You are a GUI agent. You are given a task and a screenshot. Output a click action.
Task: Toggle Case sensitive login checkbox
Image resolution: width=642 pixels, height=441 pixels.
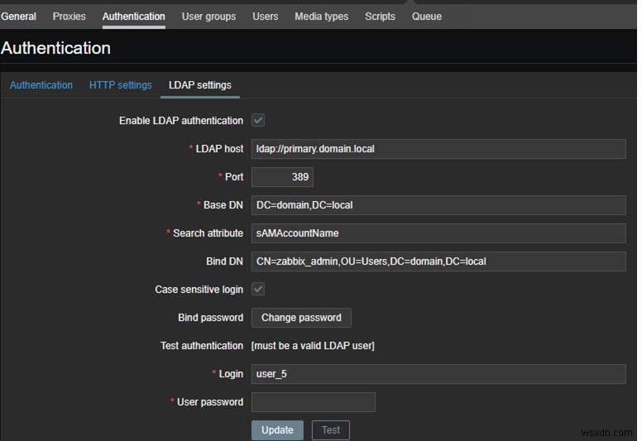click(x=258, y=289)
